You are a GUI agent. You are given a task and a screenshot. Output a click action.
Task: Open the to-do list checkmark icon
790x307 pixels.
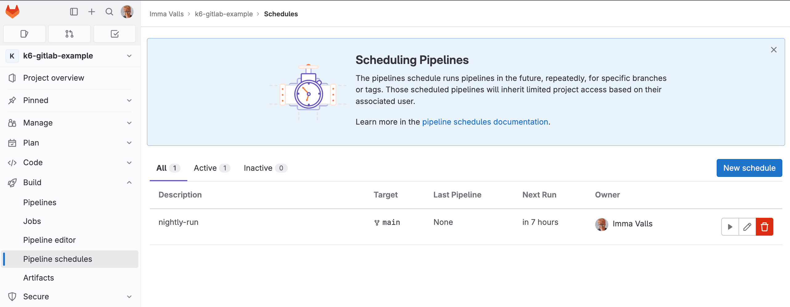point(114,34)
